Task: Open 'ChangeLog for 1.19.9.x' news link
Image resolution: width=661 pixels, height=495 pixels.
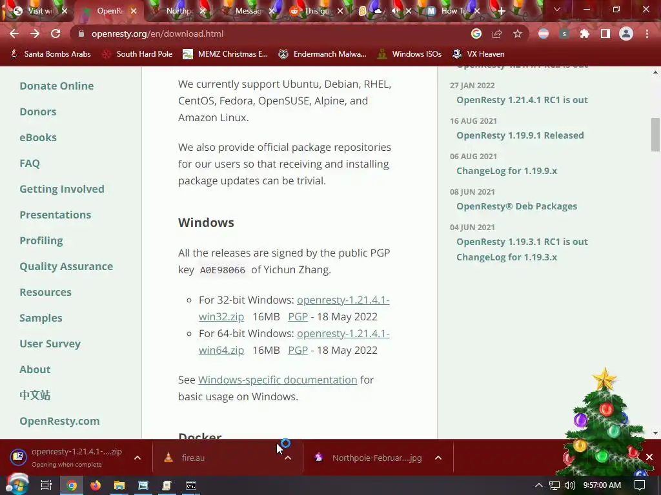Action: (507, 170)
